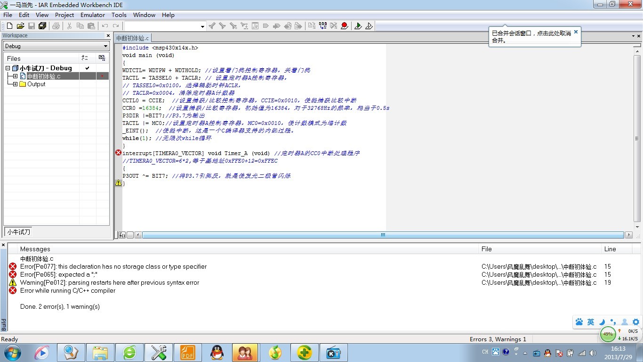
Task: Expand the Output folder node
Action: point(15,84)
